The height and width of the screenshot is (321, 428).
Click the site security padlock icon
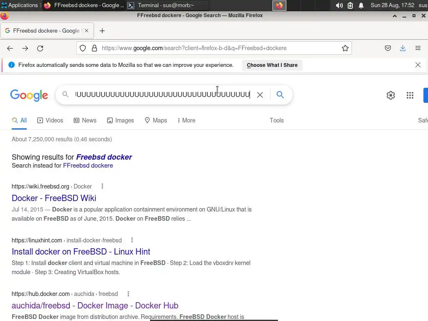[94, 48]
